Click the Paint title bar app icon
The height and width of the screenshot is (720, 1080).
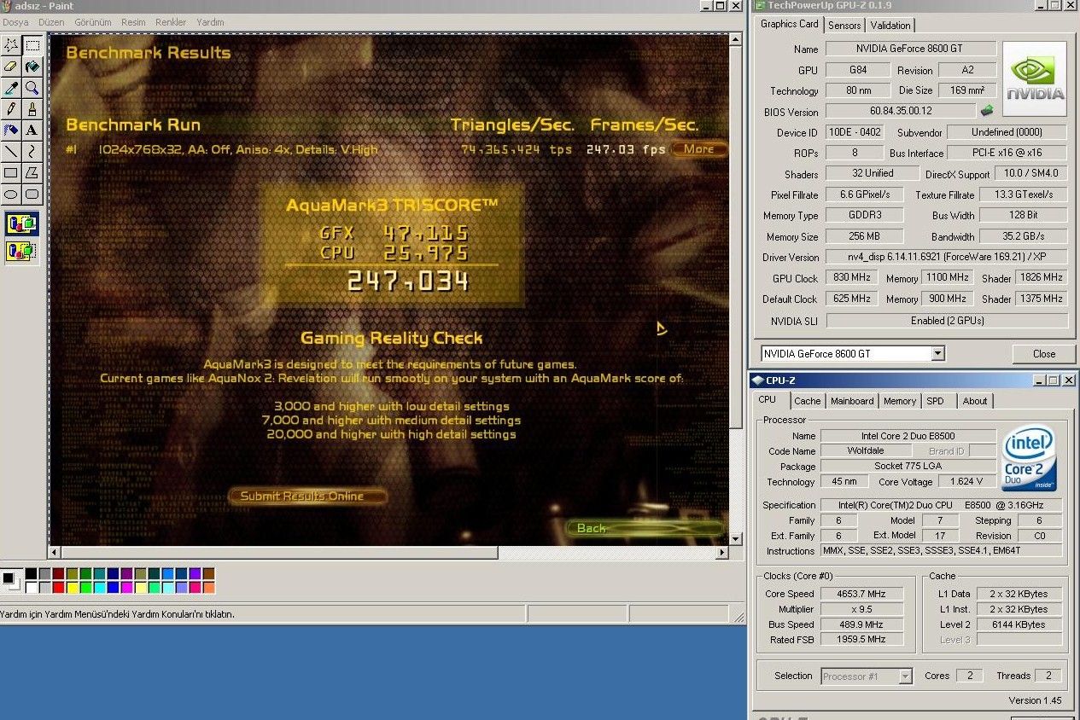click(x=7, y=6)
